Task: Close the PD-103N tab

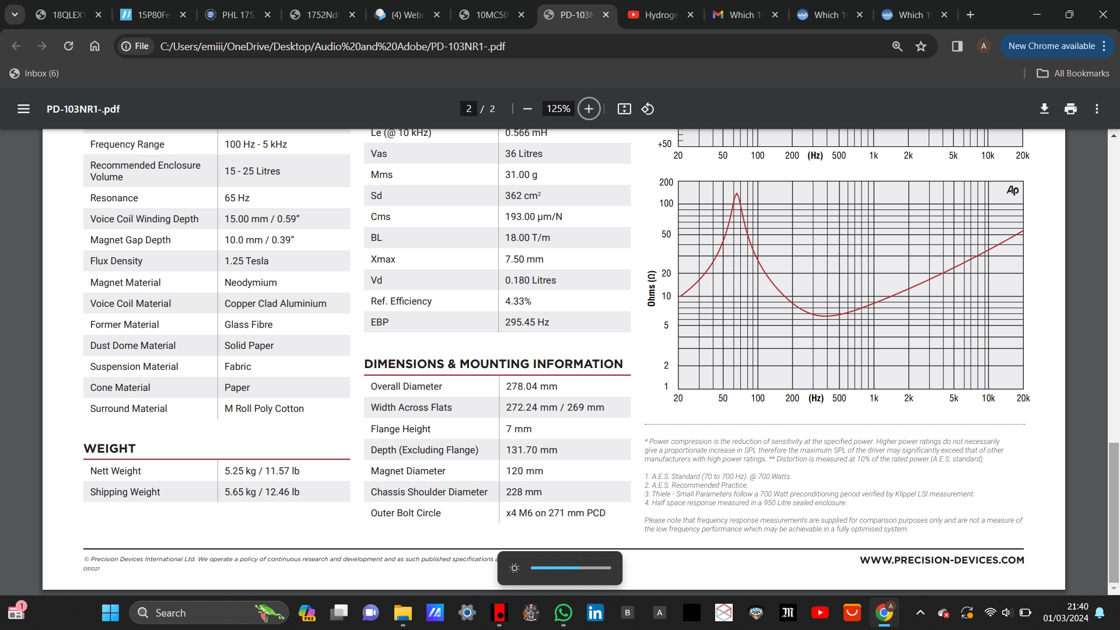Action: pyautogui.click(x=606, y=15)
